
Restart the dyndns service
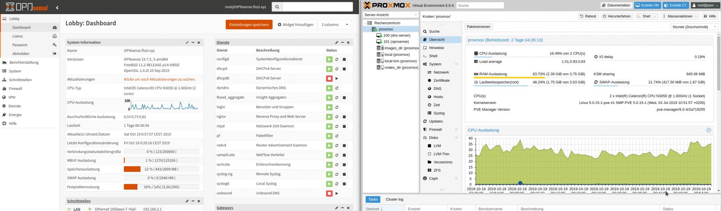pyautogui.click(x=337, y=88)
